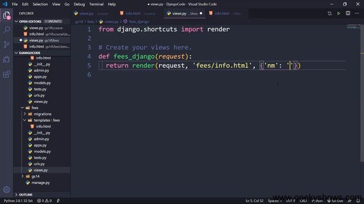Open the notifications bell in status bar

tap(358, 201)
